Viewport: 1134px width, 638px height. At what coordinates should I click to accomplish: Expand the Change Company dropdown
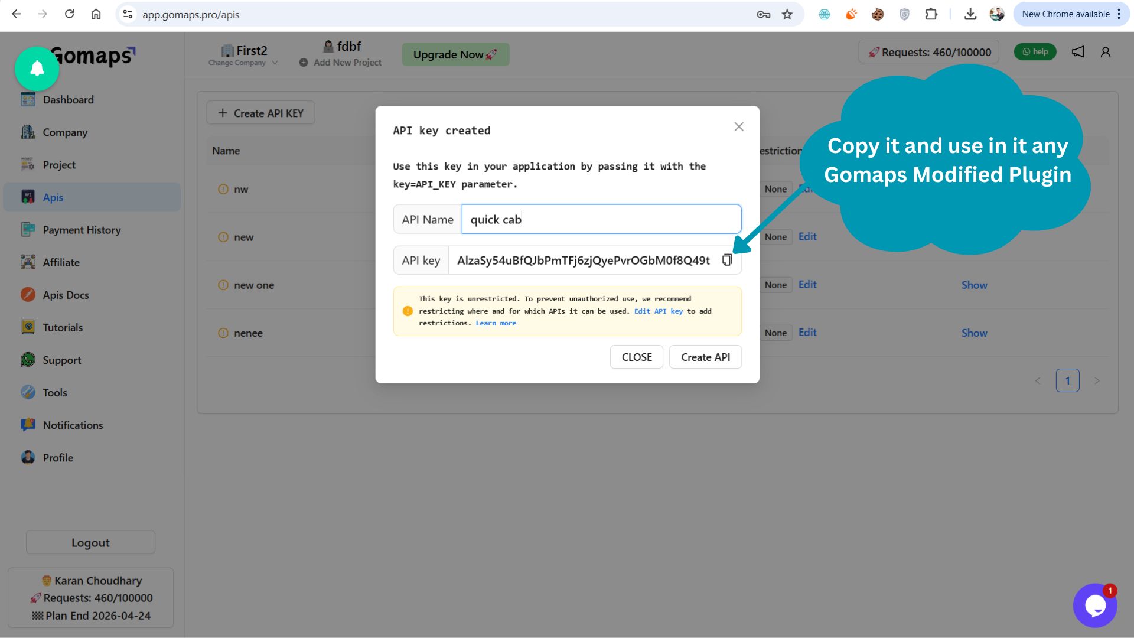(x=243, y=63)
